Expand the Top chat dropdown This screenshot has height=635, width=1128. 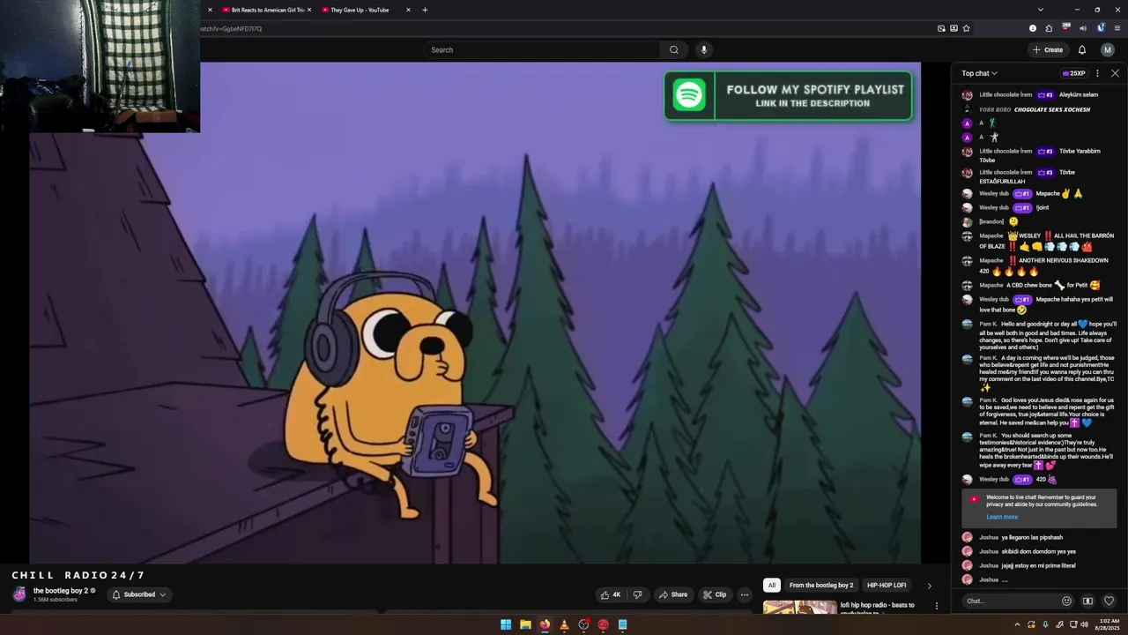pyautogui.click(x=979, y=73)
